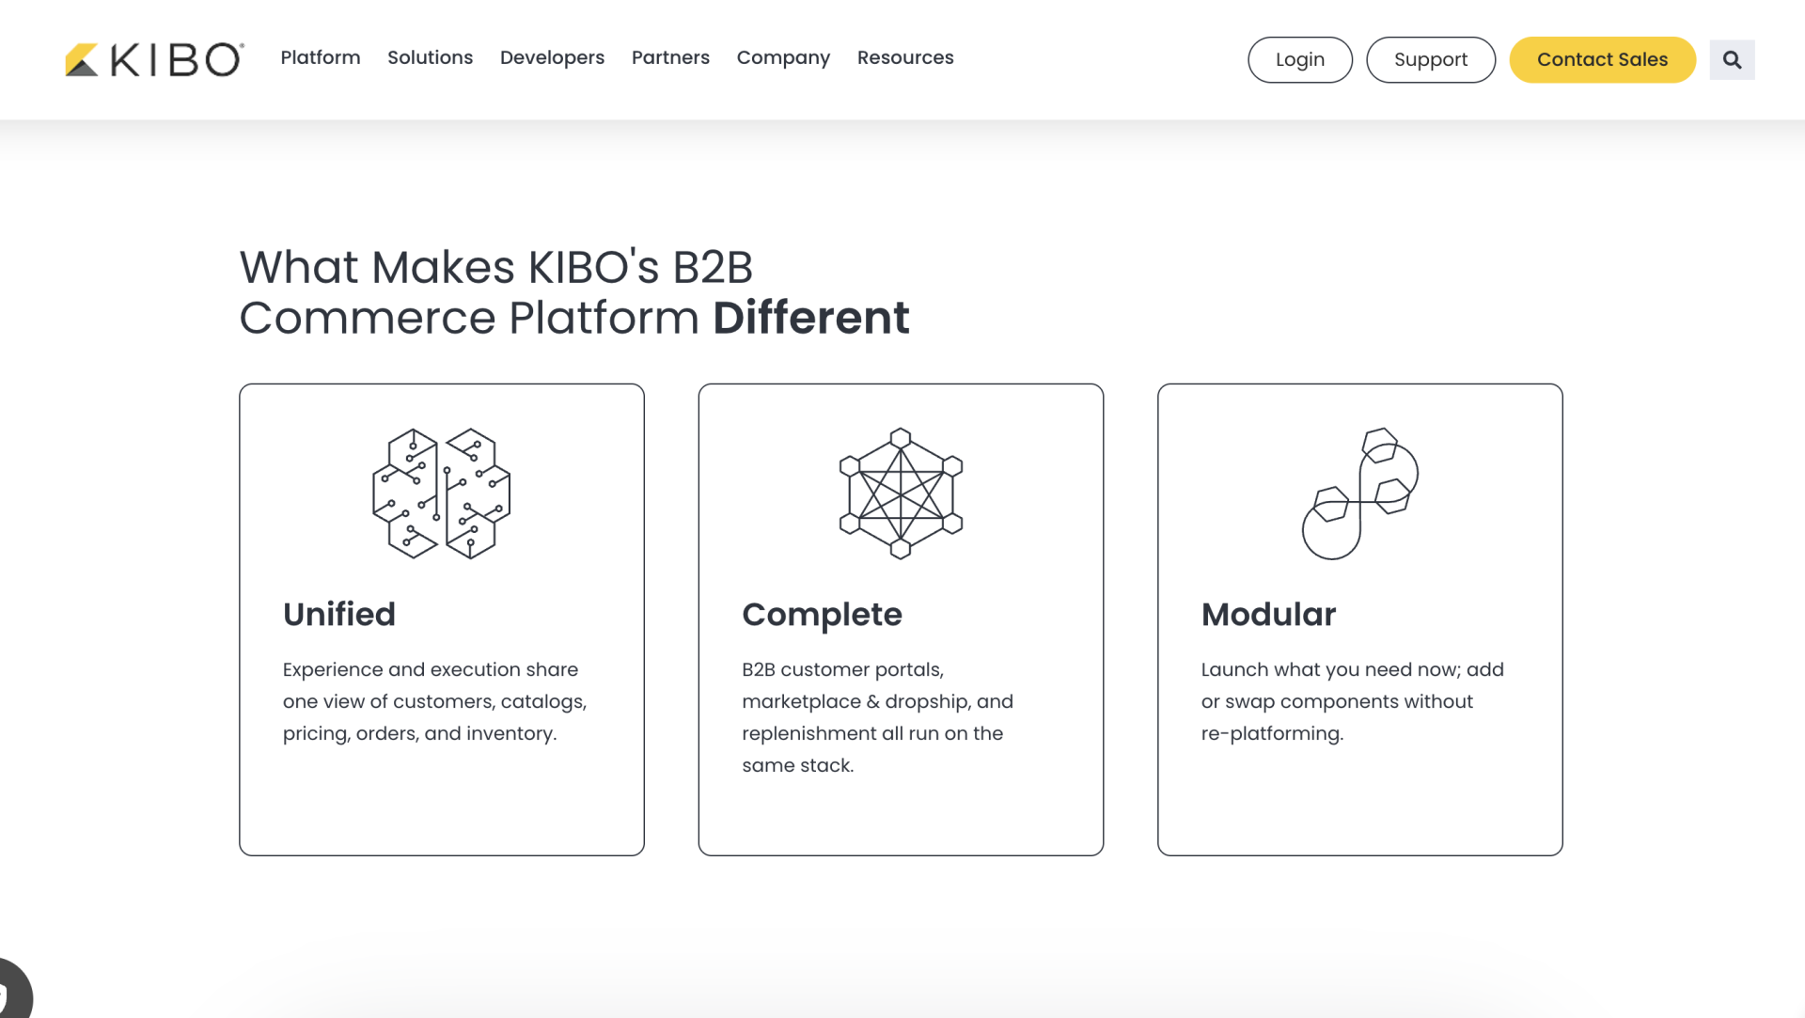Select the Modular card heading

(1268, 615)
